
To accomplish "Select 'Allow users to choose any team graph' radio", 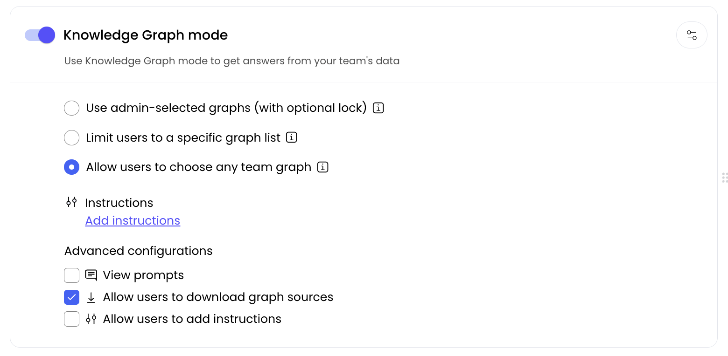I will (x=71, y=167).
